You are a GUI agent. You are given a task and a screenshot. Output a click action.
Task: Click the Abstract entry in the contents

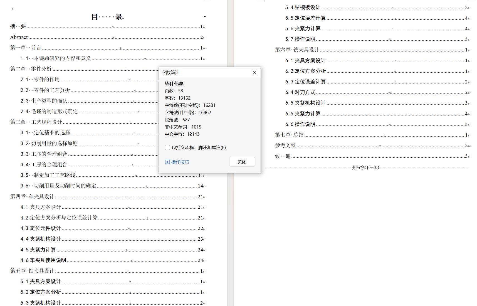(x=108, y=37)
